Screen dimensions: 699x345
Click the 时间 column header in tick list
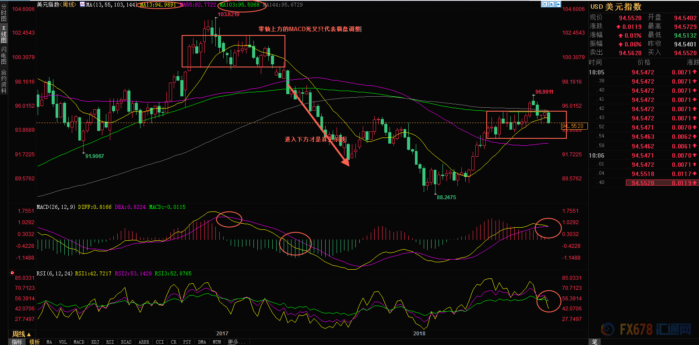coord(595,63)
